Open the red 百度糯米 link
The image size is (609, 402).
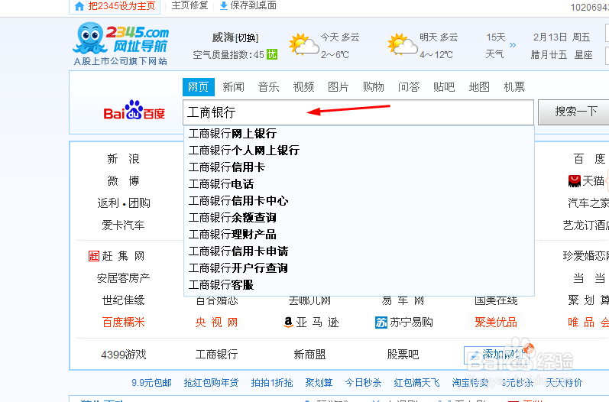[123, 322]
